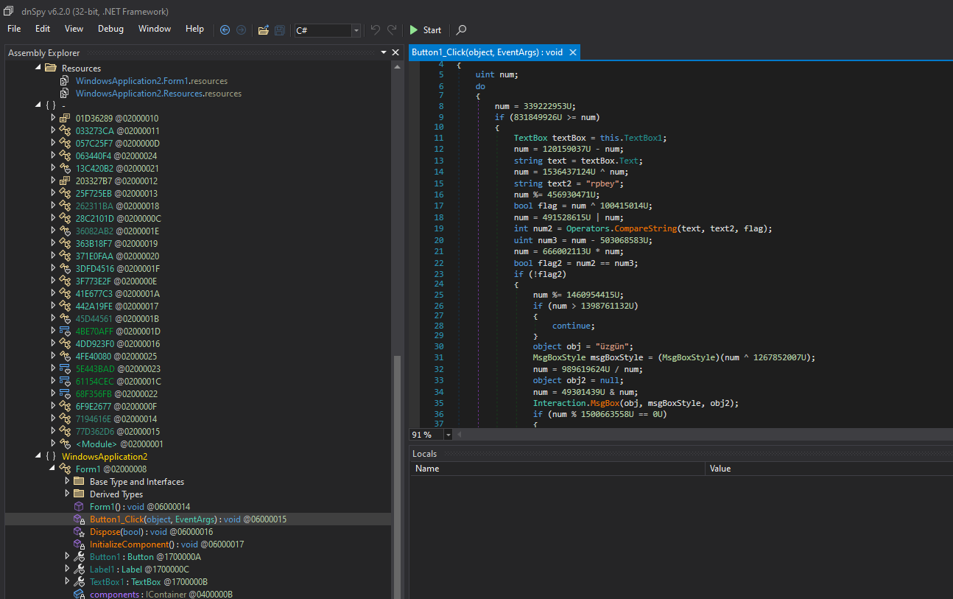The height and width of the screenshot is (599, 953).
Task: Select the 363B18F7 tree item
Action: click(116, 243)
